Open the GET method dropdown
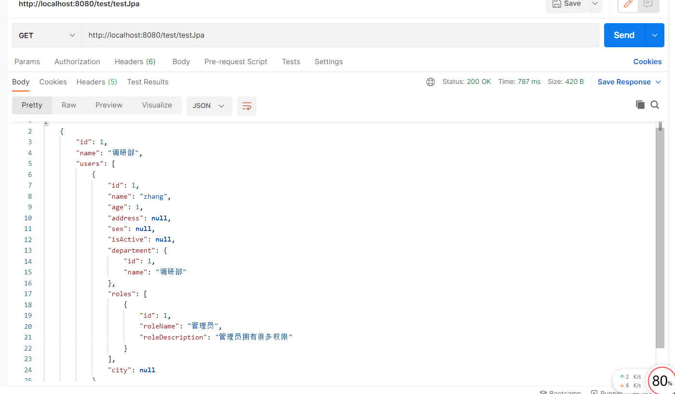Viewport: 675px width, 394px height. (47, 35)
